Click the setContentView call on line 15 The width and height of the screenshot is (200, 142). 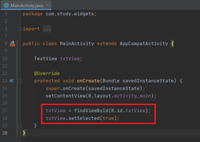pos(66,96)
